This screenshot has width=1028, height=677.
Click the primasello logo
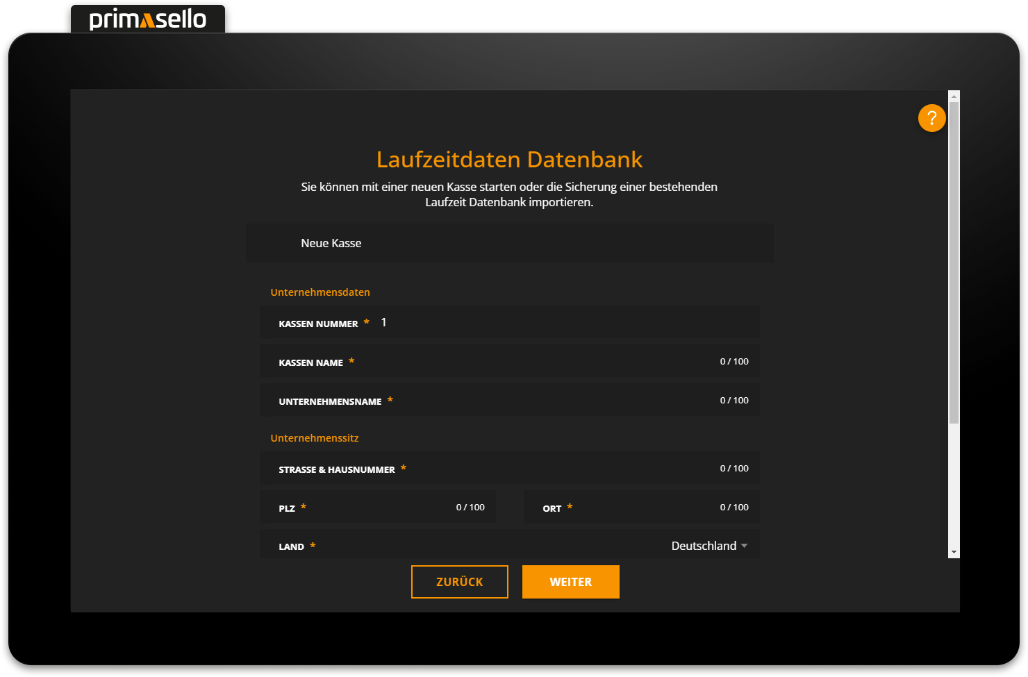(148, 19)
